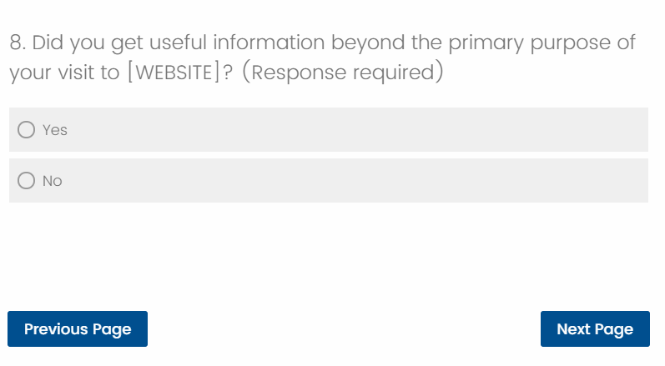Answer Yes to getting useful information
This screenshot has height=366, width=665.
pyautogui.click(x=27, y=130)
